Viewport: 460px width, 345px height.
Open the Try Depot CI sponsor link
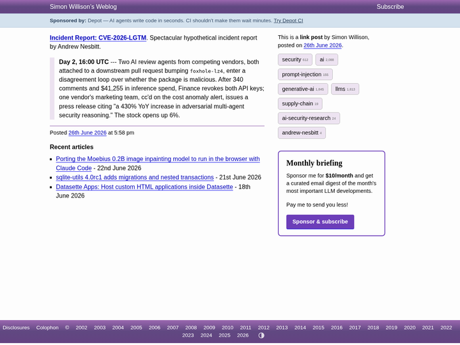click(x=288, y=20)
